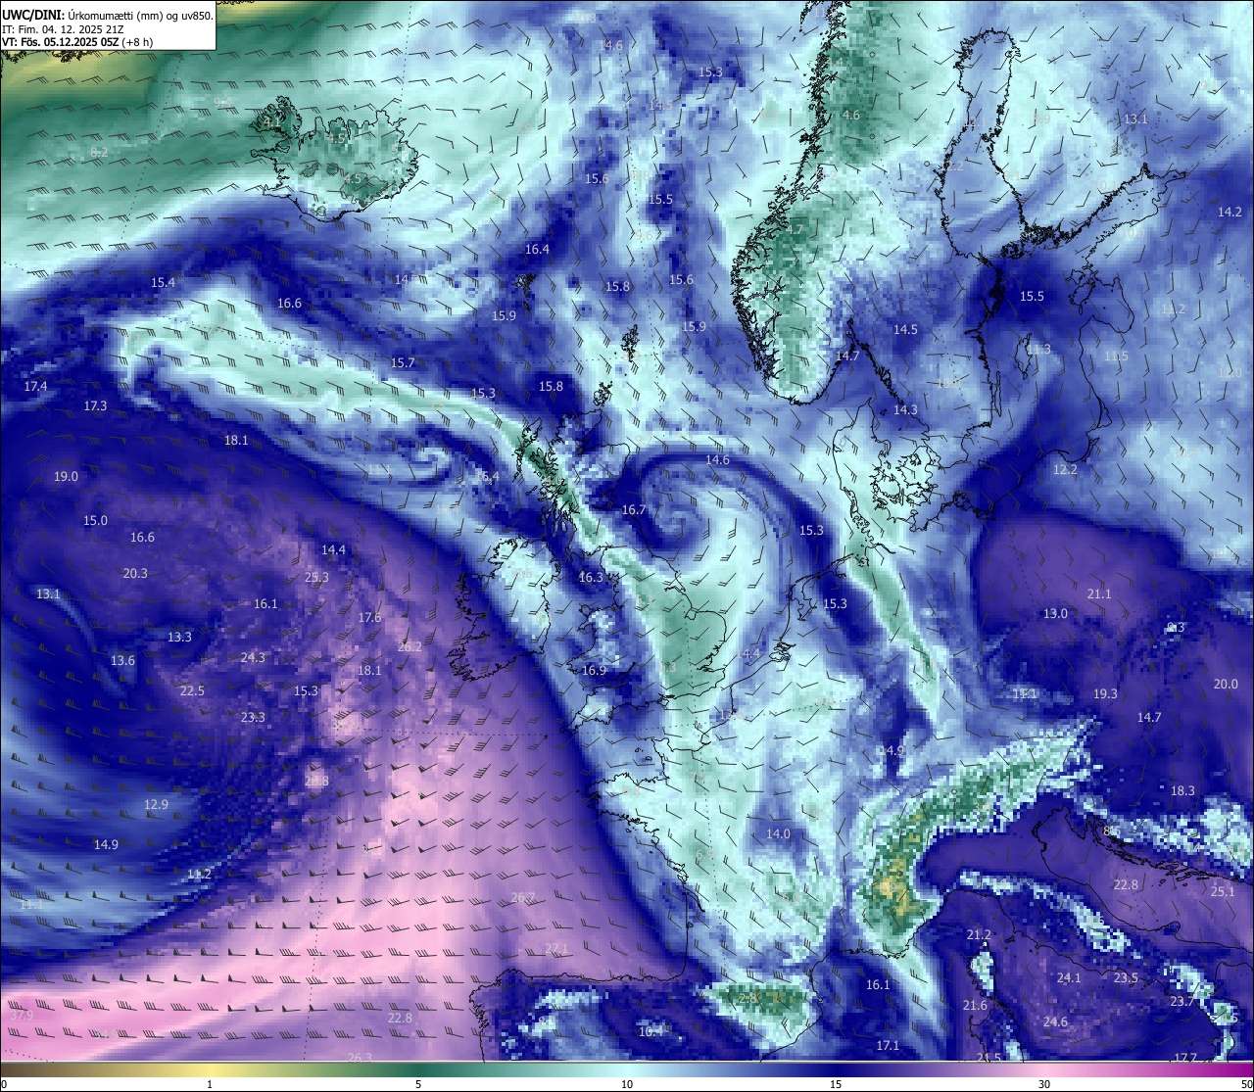Click the value 17.6 on the map

369,617
